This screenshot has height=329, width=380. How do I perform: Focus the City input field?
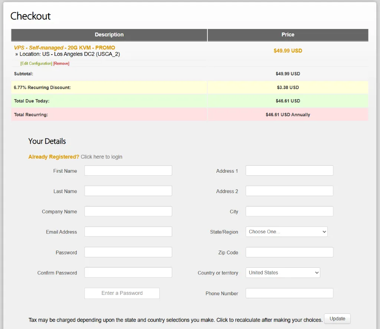point(289,212)
